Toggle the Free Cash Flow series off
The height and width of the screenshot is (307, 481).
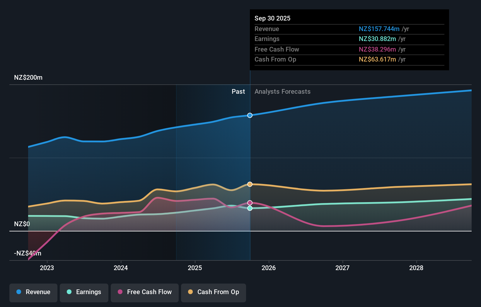click(x=145, y=292)
